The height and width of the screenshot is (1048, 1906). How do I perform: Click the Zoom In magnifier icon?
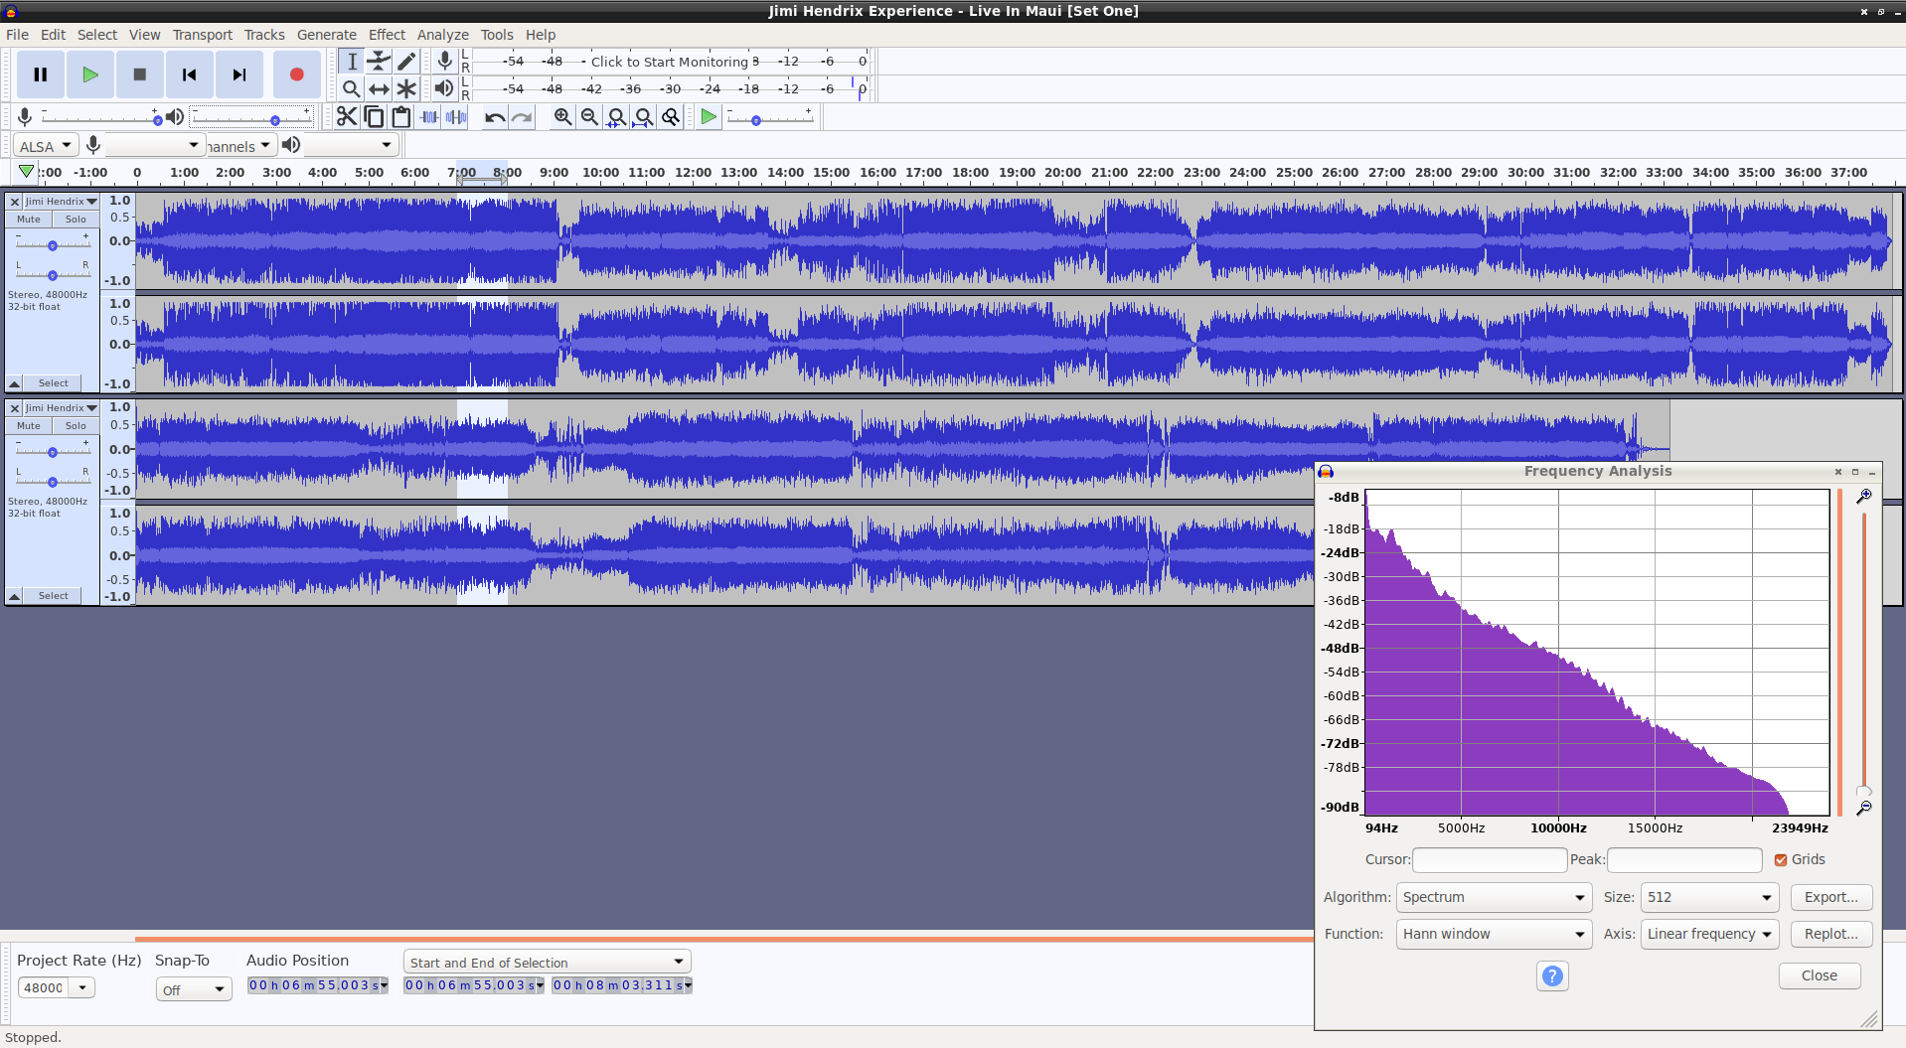[562, 117]
